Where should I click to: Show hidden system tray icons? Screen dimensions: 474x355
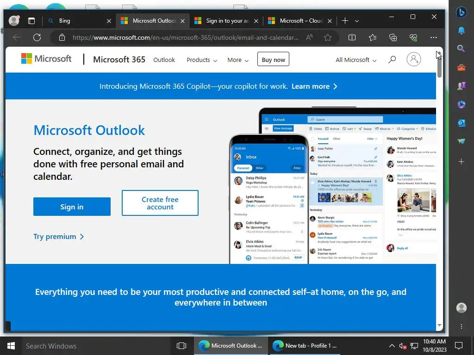click(392, 346)
